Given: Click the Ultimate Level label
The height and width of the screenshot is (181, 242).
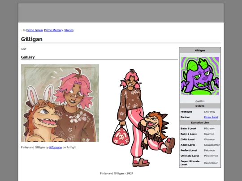Looking at the screenshot, I should 190,156.
